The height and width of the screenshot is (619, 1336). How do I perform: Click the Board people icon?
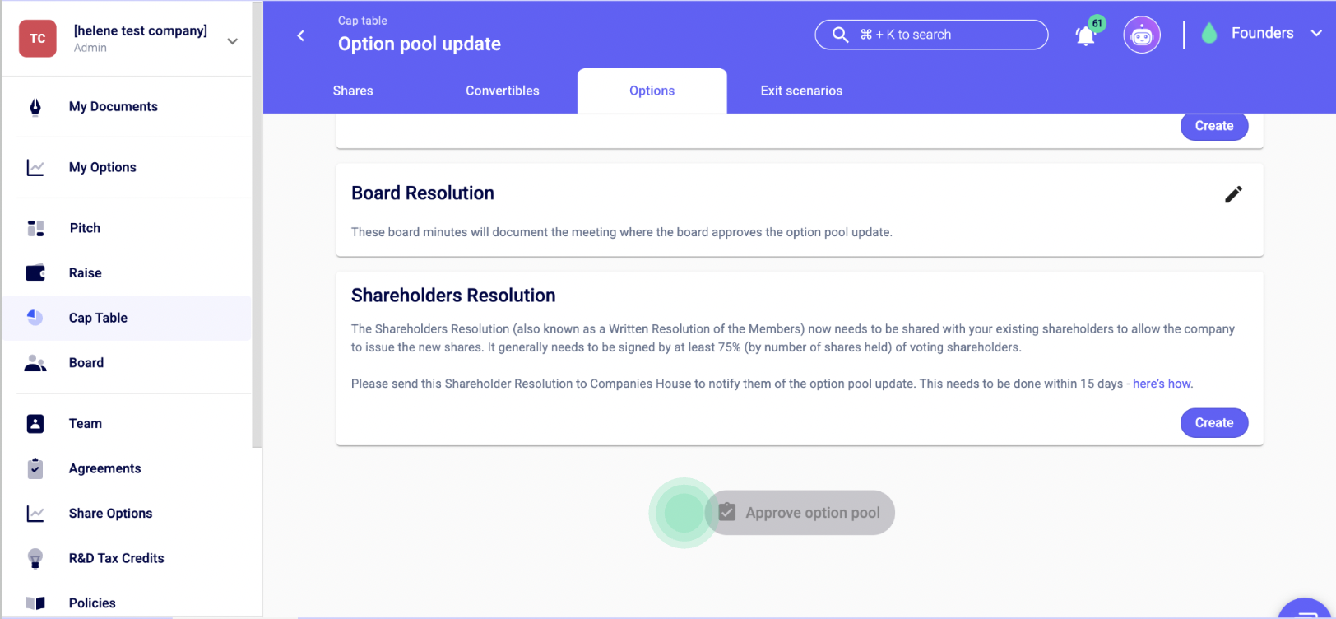[35, 363]
